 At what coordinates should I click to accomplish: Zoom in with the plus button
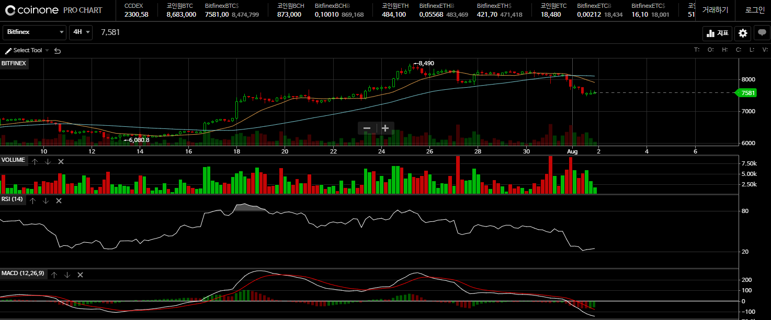point(385,128)
